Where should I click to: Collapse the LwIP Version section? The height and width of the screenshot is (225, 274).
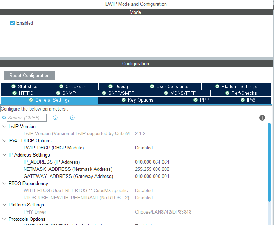tap(4, 126)
